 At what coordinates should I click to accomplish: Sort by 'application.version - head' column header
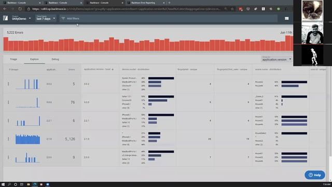[x=97, y=69]
